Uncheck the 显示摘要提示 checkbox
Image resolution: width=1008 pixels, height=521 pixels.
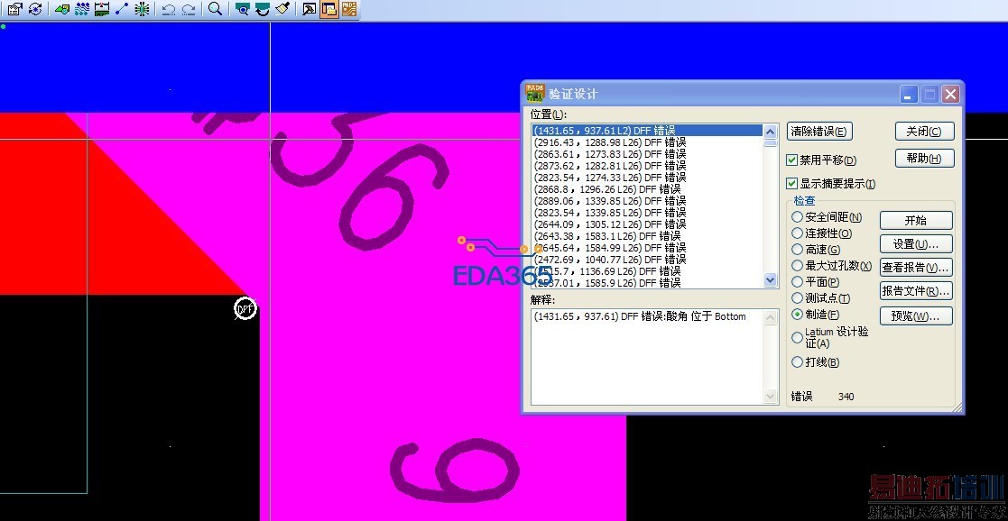(x=792, y=184)
